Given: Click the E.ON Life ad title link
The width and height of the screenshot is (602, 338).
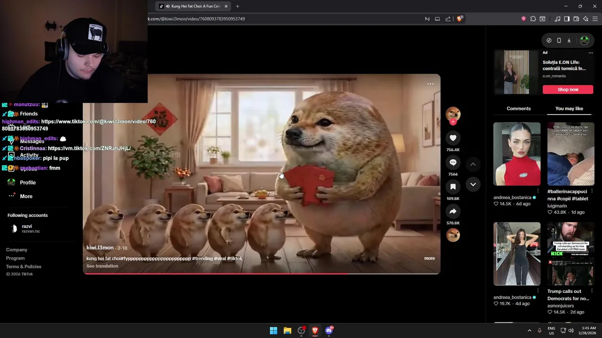Looking at the screenshot, I should (x=564, y=65).
